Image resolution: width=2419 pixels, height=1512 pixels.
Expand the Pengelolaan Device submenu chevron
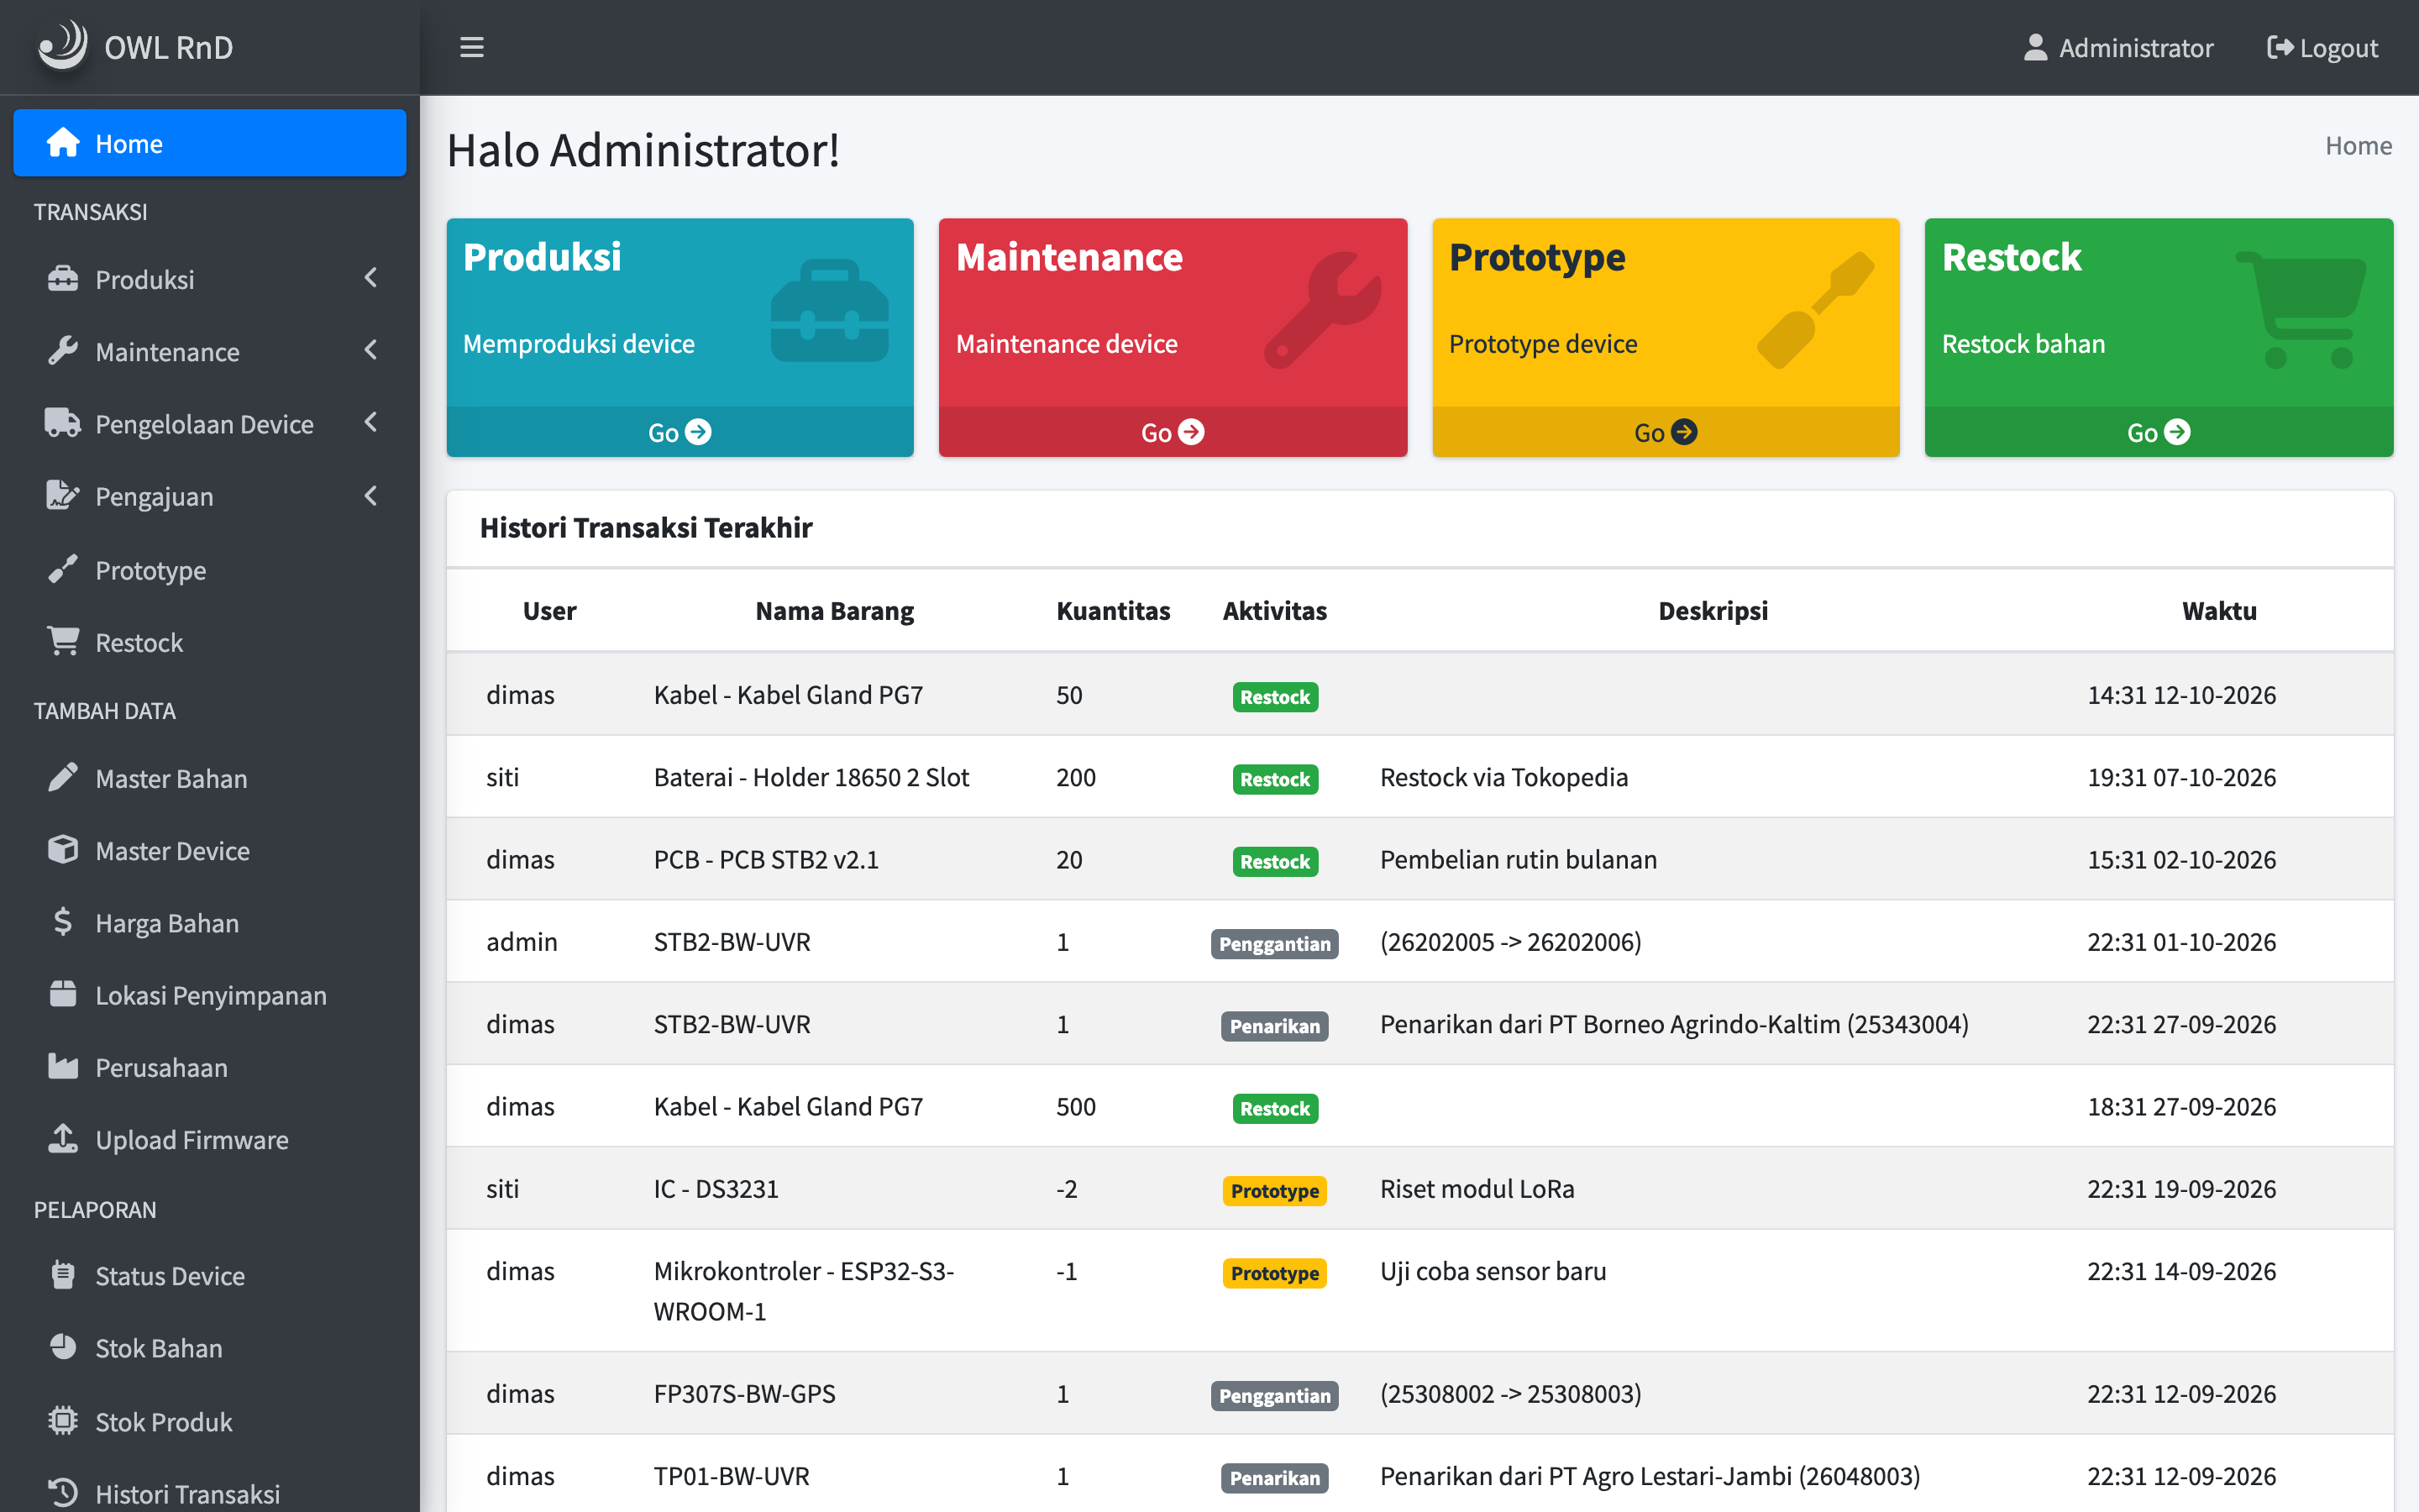coord(371,422)
